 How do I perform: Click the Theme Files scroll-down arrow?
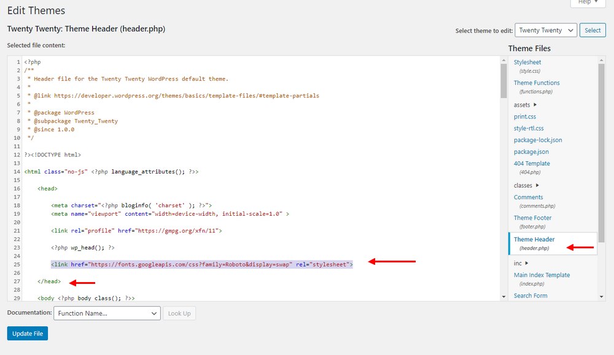[602, 297]
